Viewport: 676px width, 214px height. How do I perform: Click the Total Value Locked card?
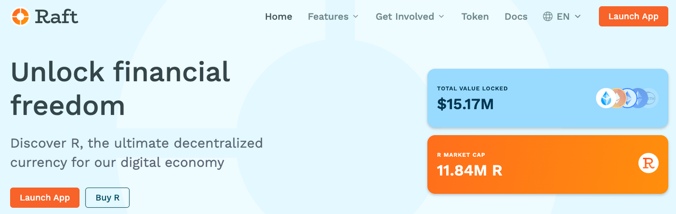pyautogui.click(x=548, y=98)
